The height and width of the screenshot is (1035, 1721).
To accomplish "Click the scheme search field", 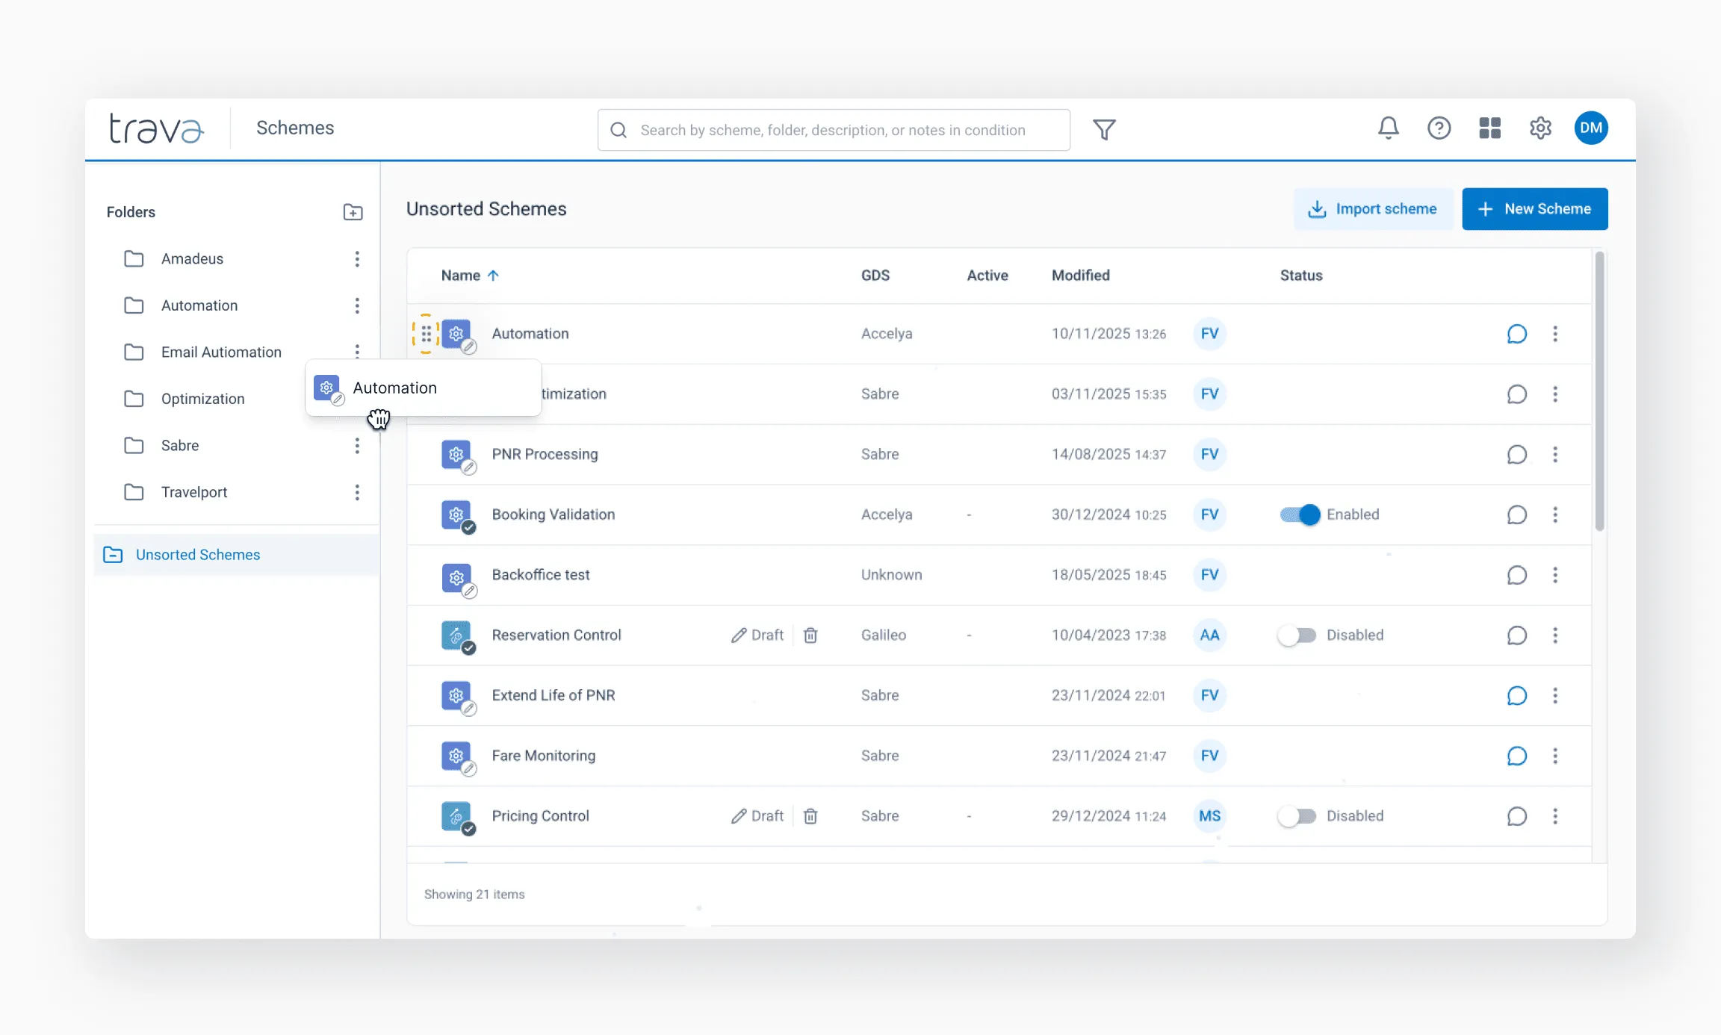I will pos(833,130).
